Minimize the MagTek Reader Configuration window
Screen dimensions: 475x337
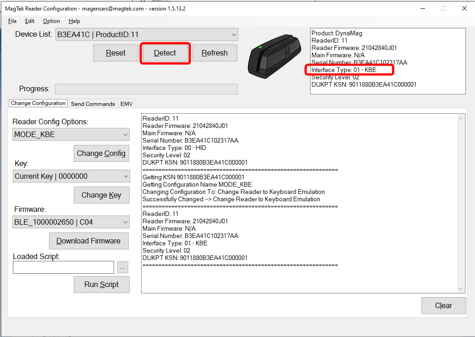[x=423, y=9]
